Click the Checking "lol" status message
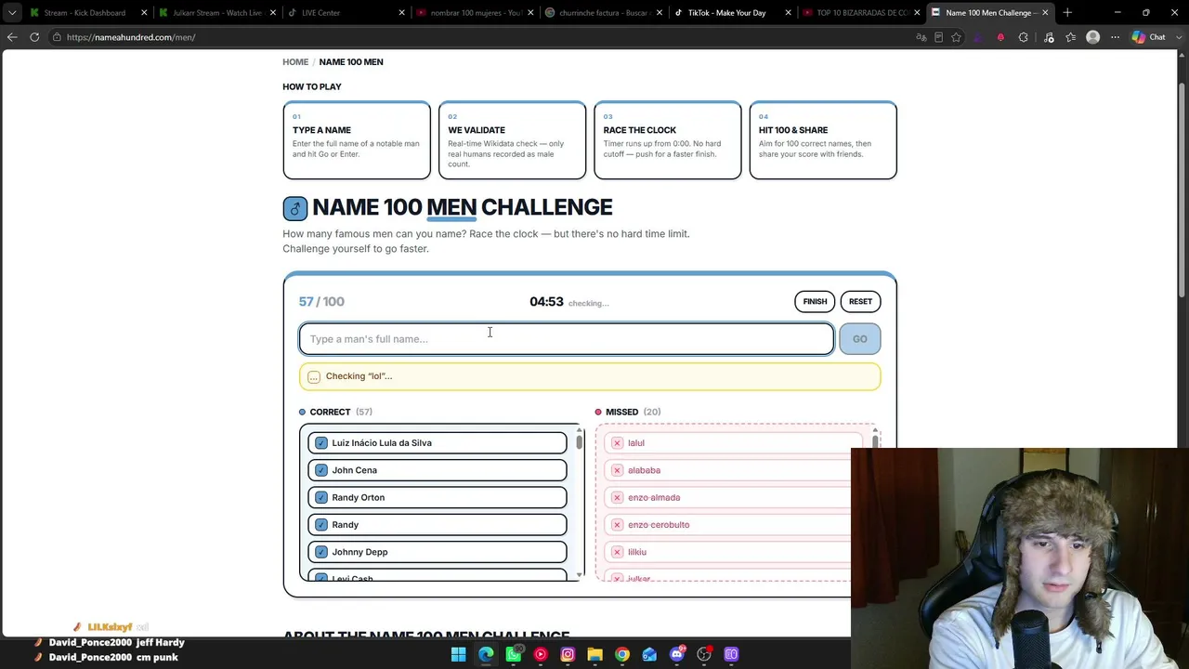Screen dimensions: 1189x669 590,376
